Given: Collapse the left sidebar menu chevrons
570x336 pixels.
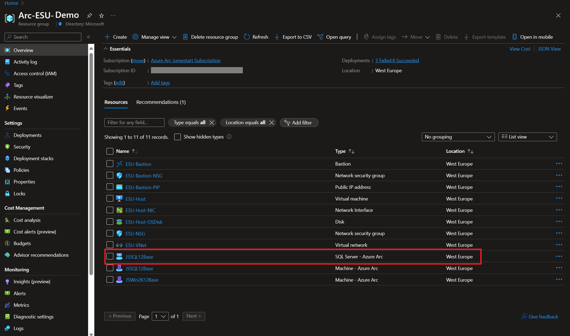Looking at the screenshot, I should pyautogui.click(x=88, y=37).
